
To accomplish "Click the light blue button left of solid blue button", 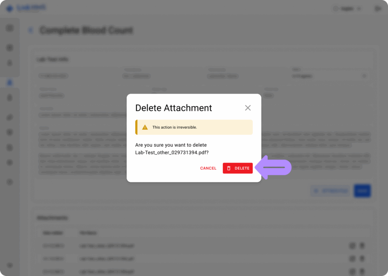I will tap(330, 191).
